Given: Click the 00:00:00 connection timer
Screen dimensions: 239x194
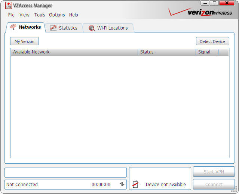Looking at the screenshot, I should pos(101,184).
